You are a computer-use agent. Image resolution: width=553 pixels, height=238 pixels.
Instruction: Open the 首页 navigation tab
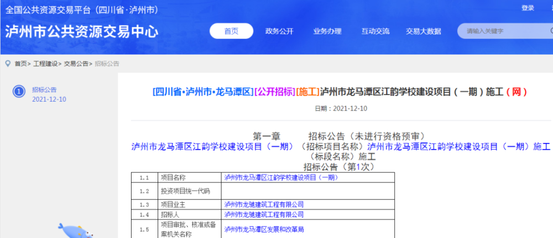coord(231,31)
